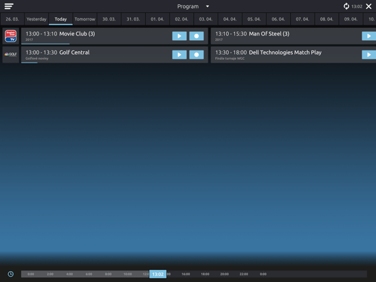
Task: Select the Golf channel logo
Action: coord(11,54)
